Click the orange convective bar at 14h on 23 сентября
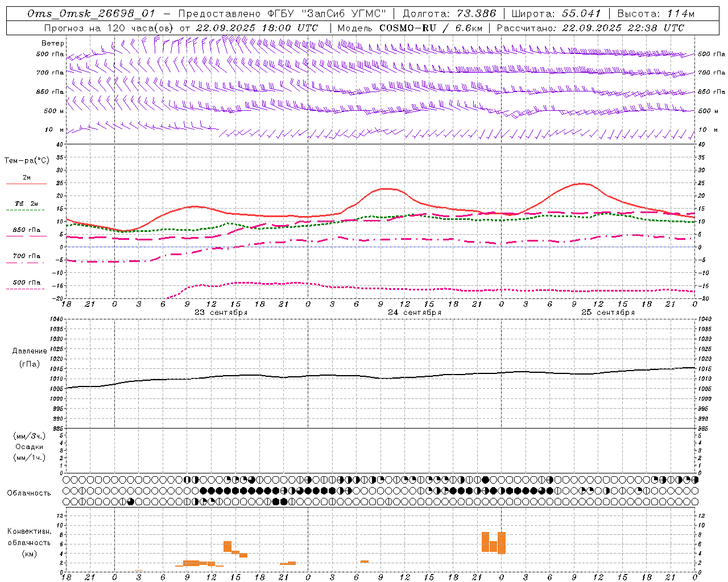This screenshot has width=728, height=582. [x=227, y=546]
